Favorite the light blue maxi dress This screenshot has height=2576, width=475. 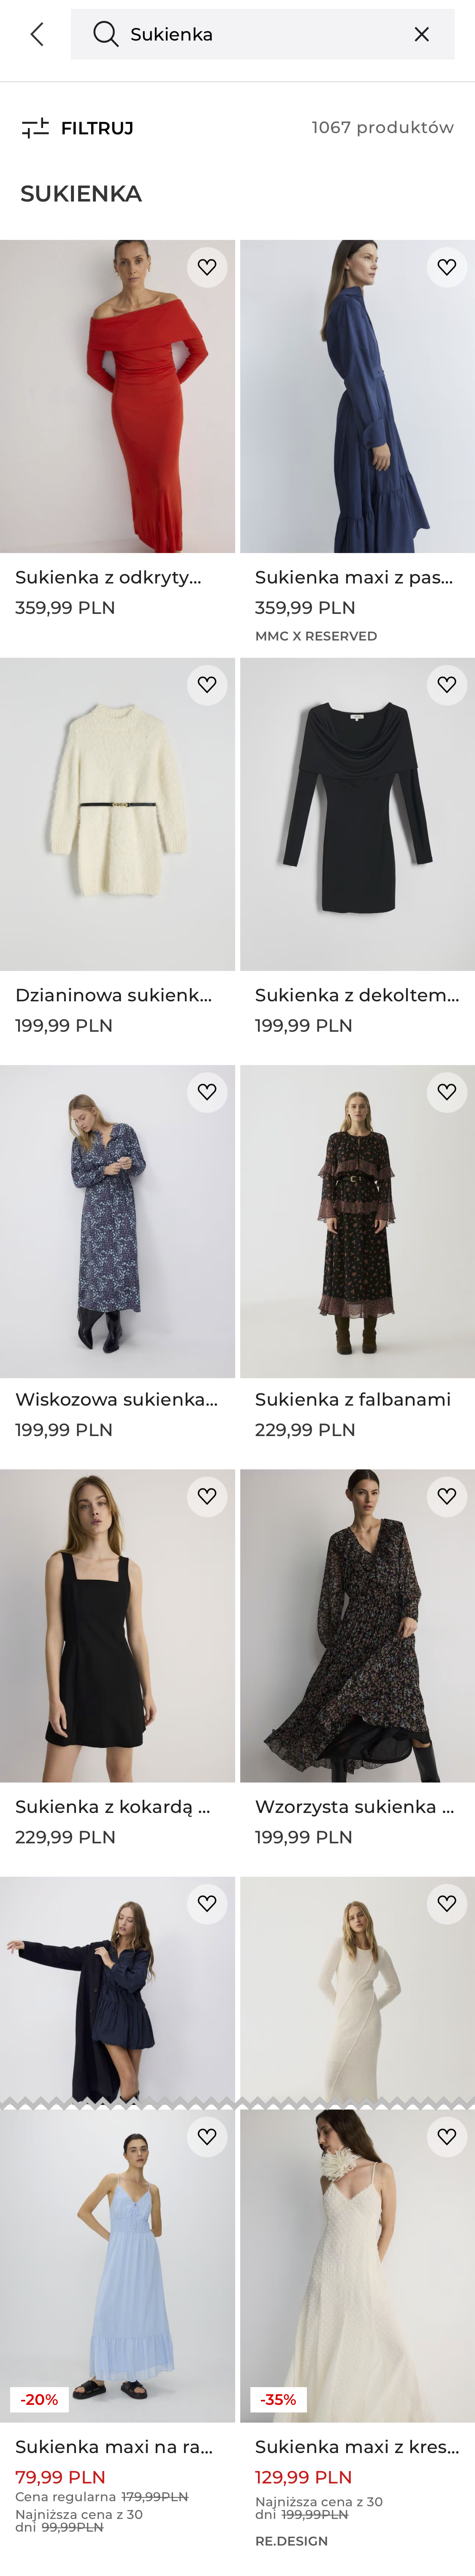pos(207,2136)
